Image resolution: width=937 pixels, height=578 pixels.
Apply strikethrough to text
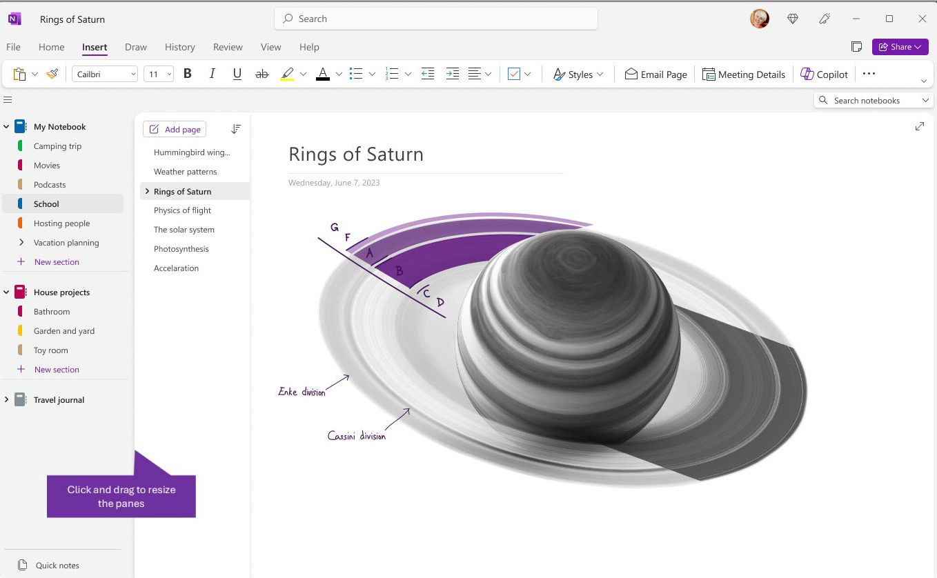(x=262, y=74)
